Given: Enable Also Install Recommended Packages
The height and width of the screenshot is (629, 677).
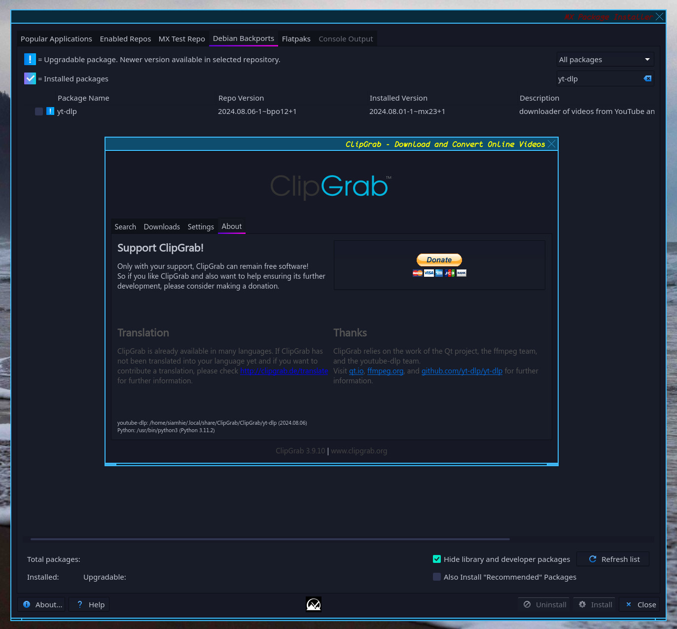Looking at the screenshot, I should 504,577.
